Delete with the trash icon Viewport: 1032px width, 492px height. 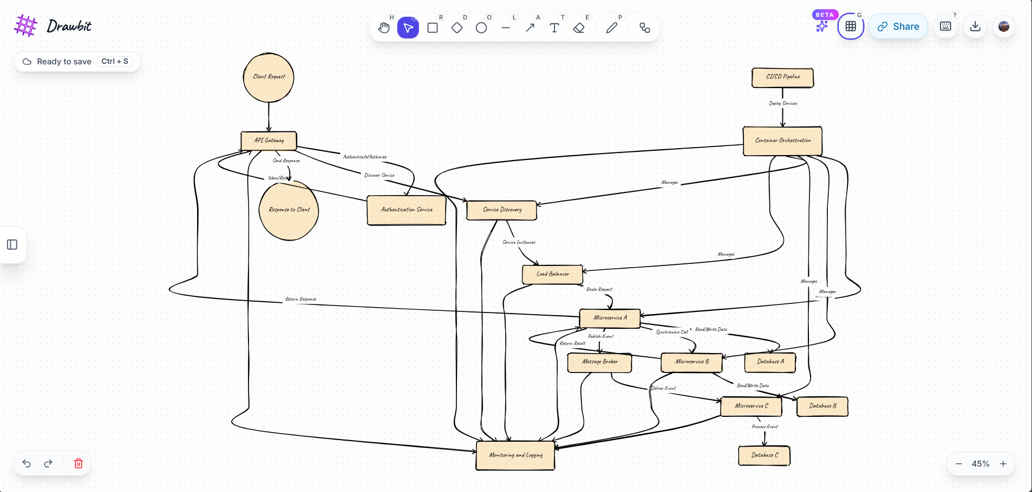(x=78, y=463)
